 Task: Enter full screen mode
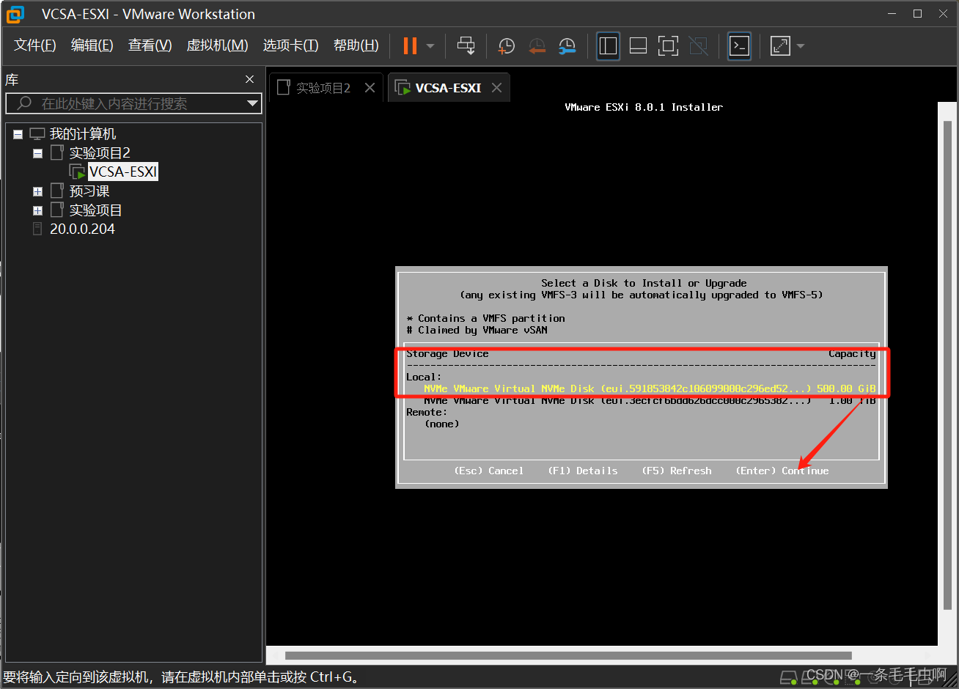[x=668, y=46]
